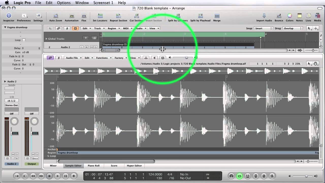Toggle Sample Editor cycle playback button
Screen dimensions: 325x183
point(163,58)
